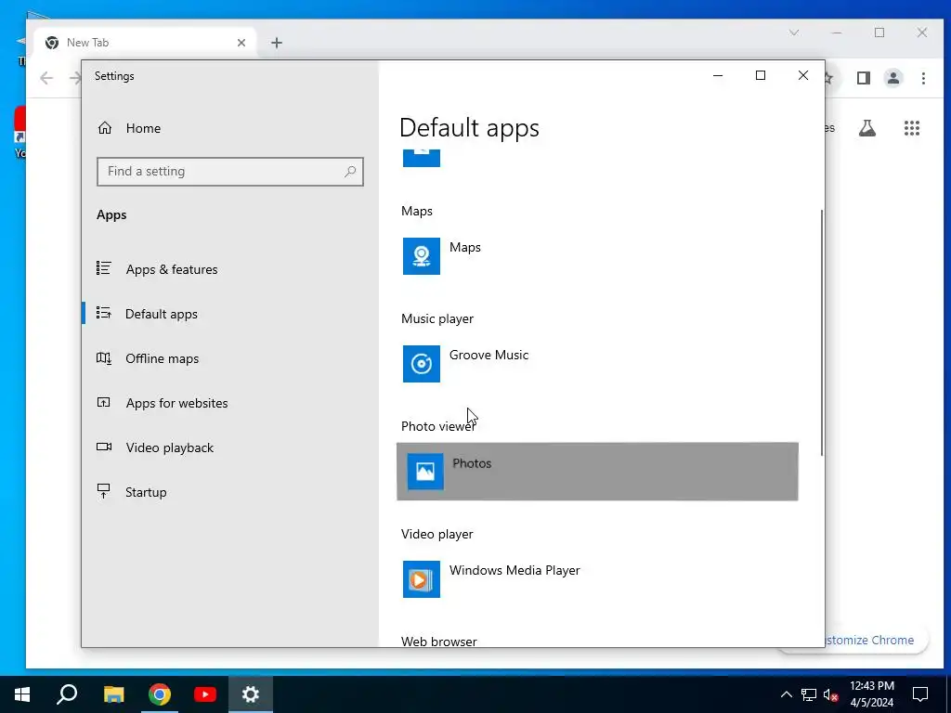Screen dimensions: 951x713
Task: Open YouTube app from taskbar
Action: [205, 694]
